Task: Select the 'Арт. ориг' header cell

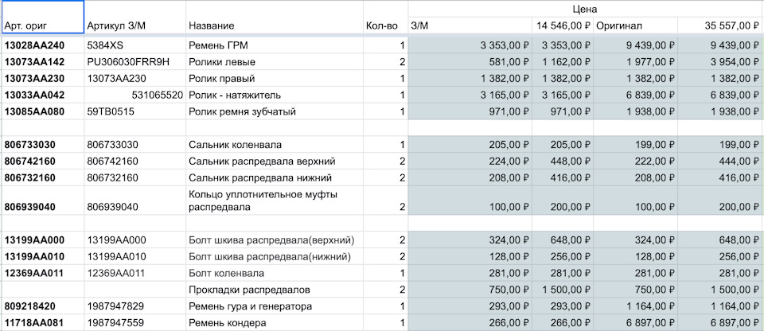Action: (41, 26)
